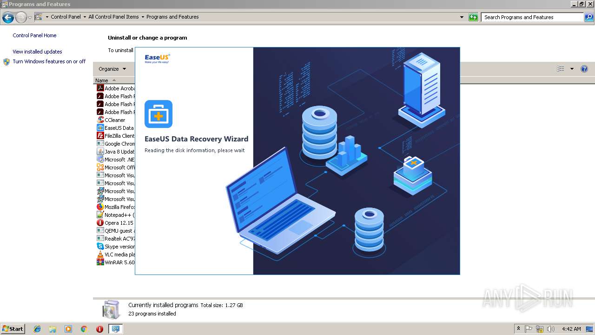Open the Programs and Features help icon

[x=584, y=69]
